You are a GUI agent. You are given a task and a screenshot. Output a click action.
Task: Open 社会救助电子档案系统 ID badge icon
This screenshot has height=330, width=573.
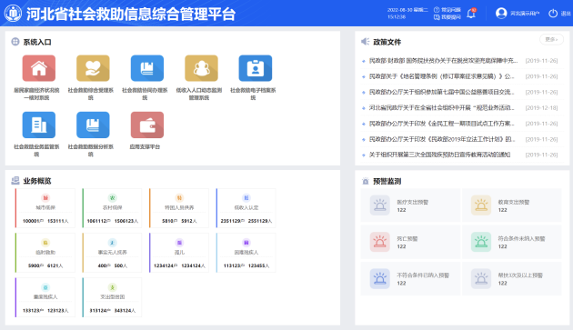click(x=256, y=68)
